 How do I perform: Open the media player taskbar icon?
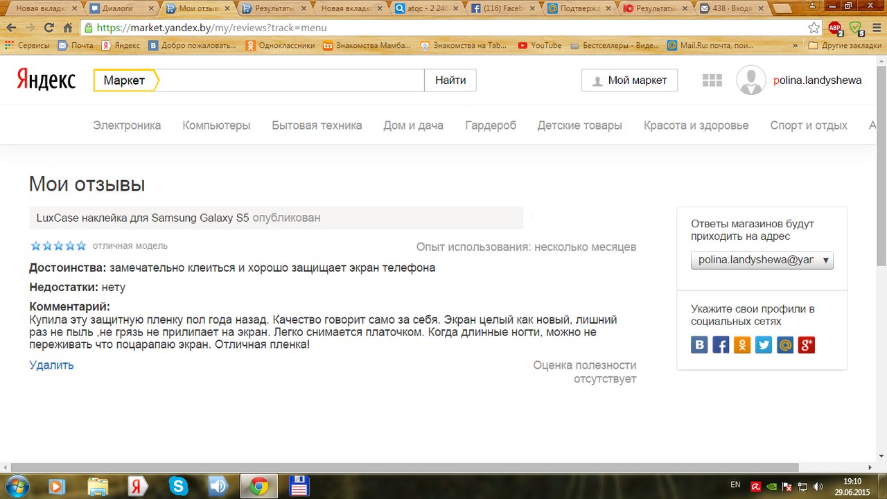pos(57,487)
